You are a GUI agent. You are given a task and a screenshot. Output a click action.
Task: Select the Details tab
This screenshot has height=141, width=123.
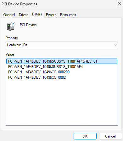tap(37, 14)
